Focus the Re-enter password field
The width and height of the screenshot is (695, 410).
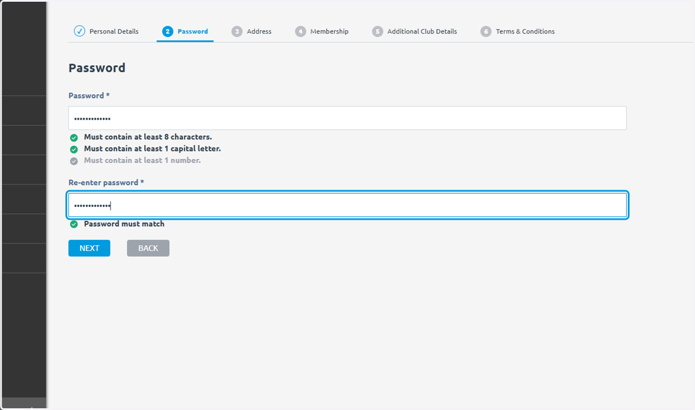pyautogui.click(x=348, y=205)
